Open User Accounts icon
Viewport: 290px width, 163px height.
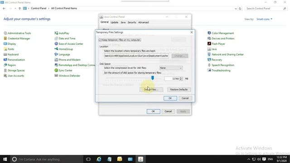pos(14,76)
